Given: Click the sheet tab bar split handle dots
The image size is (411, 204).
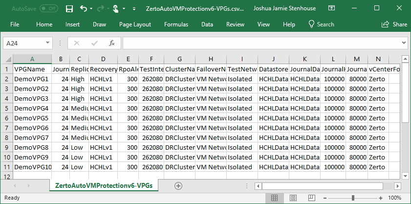Looking at the screenshot, I should tap(247, 186).
